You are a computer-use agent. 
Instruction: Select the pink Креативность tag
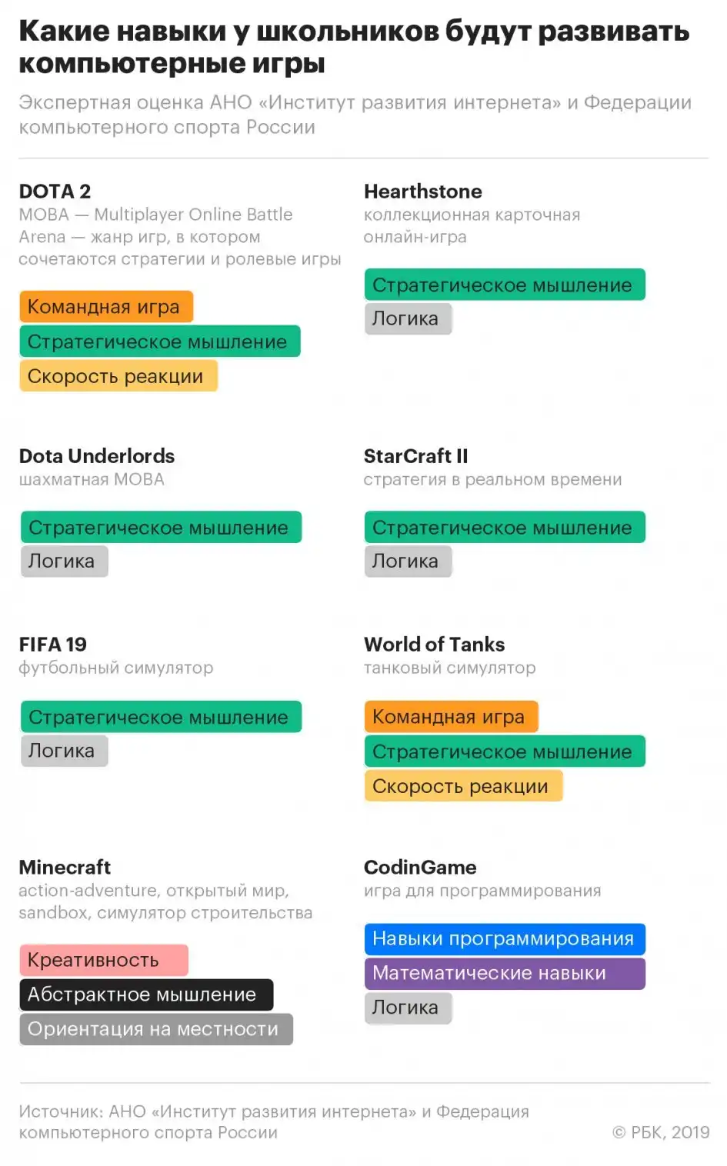[102, 960]
